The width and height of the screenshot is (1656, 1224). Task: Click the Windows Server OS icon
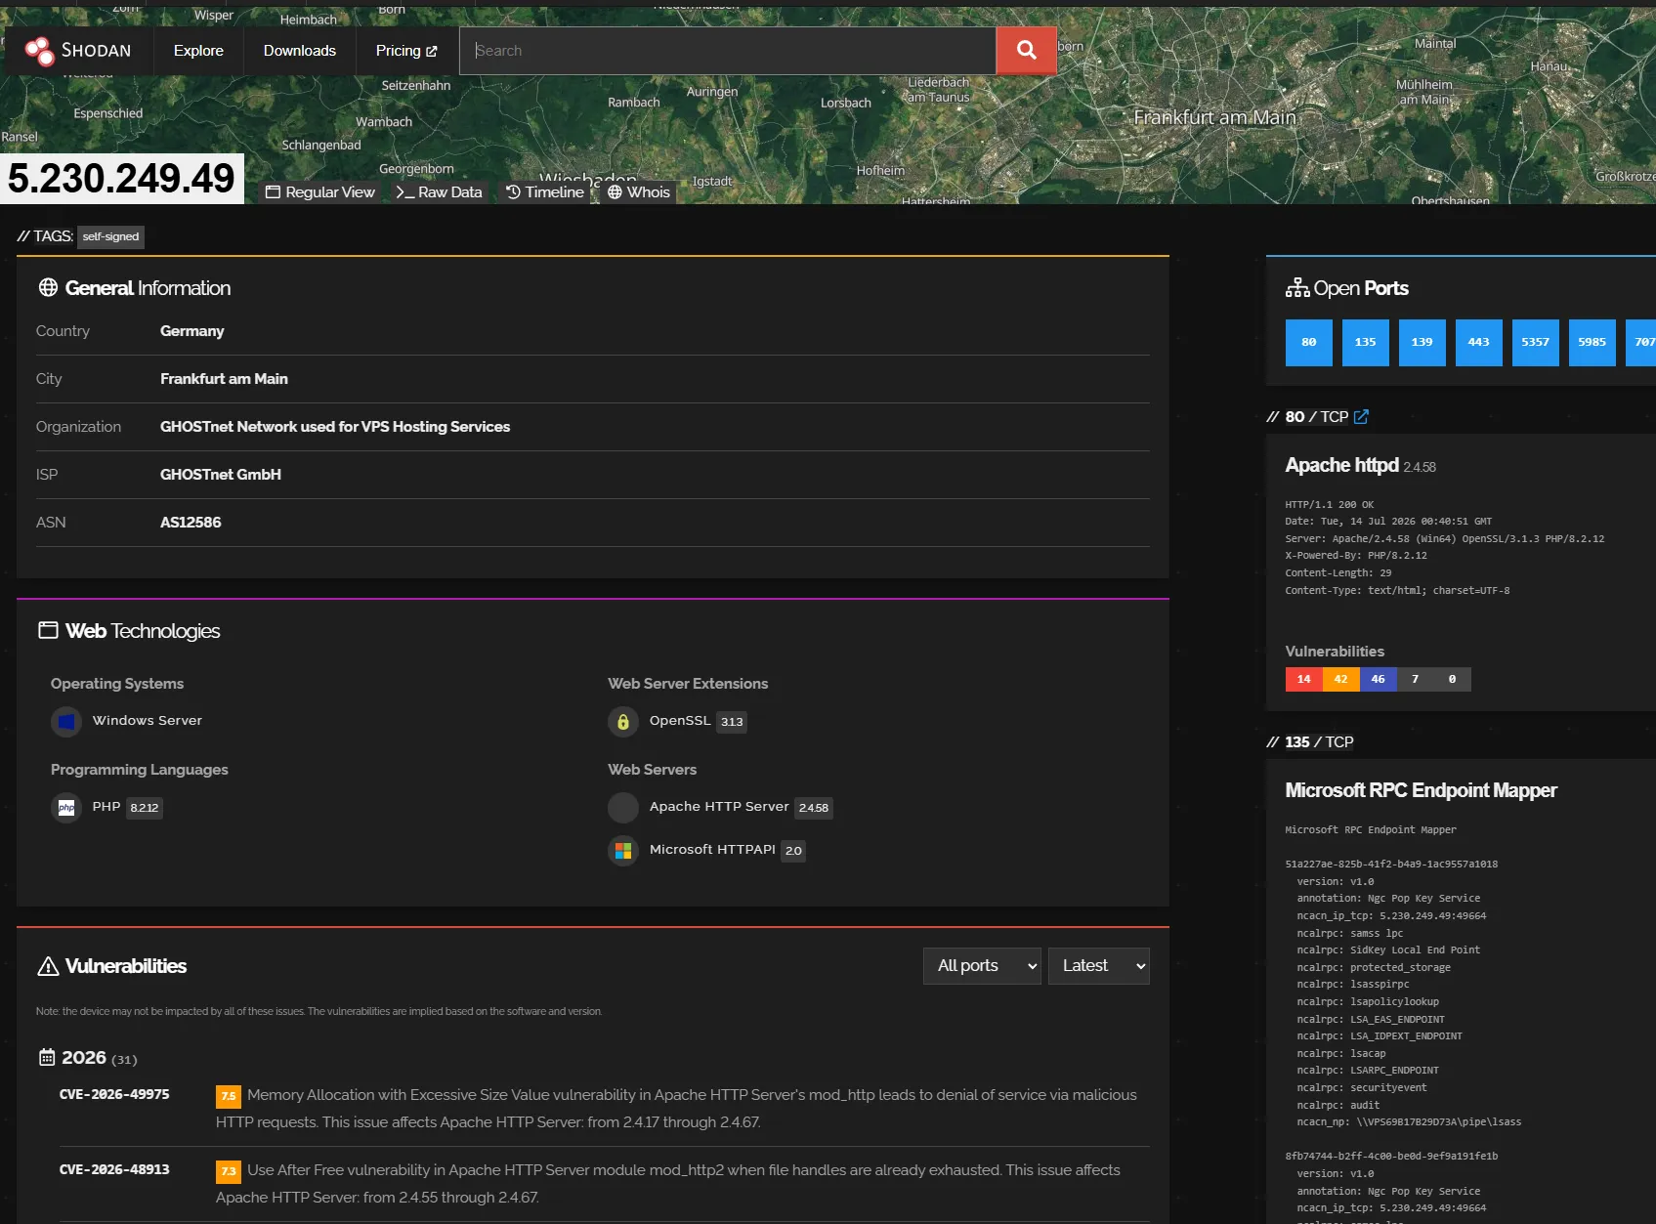click(x=66, y=722)
